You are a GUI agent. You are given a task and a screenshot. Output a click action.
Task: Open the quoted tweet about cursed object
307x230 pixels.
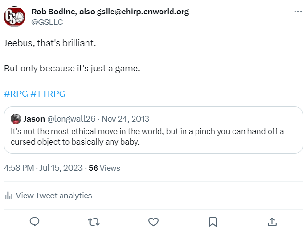153,137
